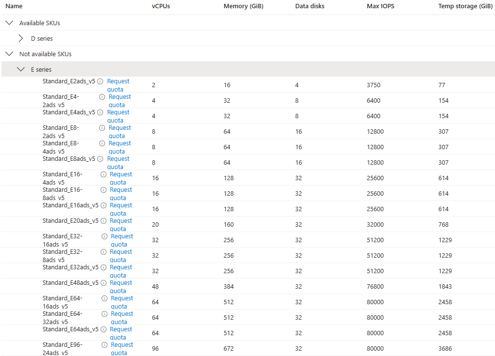This screenshot has width=495, height=356.
Task: Click the Data disks column header
Action: click(x=310, y=6)
